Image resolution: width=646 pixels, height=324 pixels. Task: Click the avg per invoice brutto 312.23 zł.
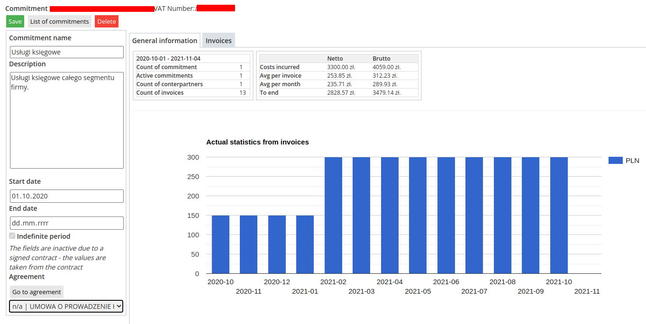point(385,76)
